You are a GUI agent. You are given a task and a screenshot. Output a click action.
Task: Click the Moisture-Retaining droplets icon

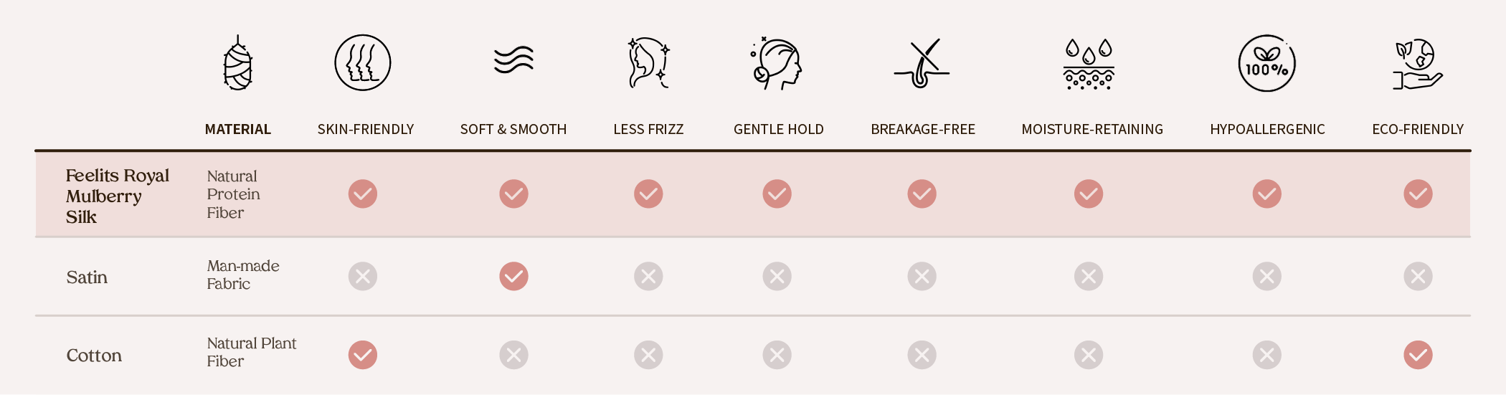click(1089, 65)
